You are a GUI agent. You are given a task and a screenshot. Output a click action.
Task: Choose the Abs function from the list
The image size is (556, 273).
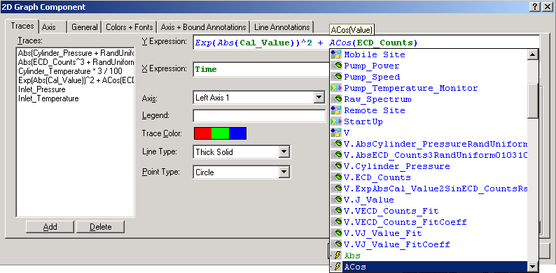pyautogui.click(x=429, y=256)
